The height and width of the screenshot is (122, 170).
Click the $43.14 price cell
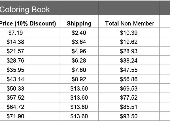click(16, 79)
